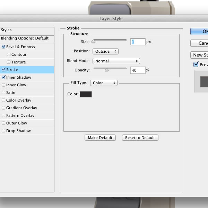Open the Blend Mode dropdown set to Normal
This screenshot has height=208, width=208.
pos(116,61)
